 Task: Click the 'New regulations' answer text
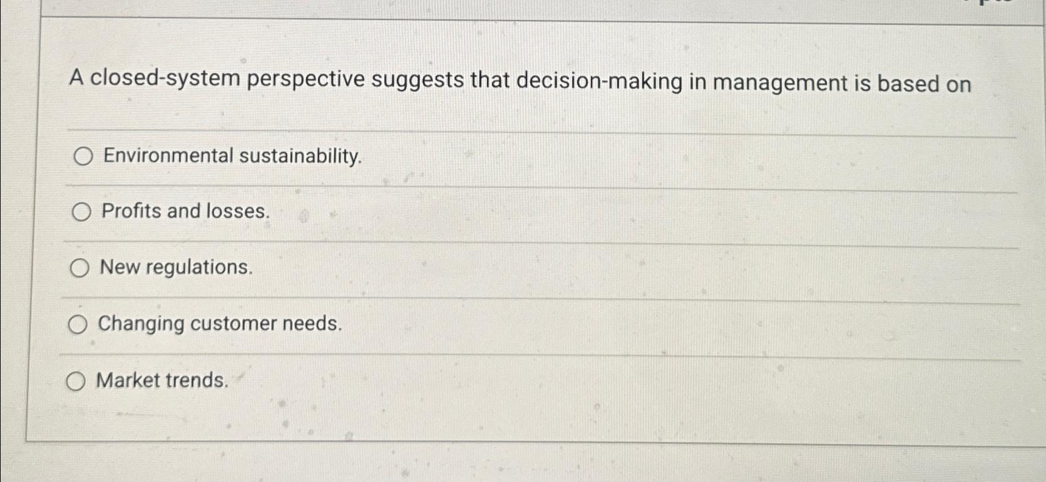pyautogui.click(x=175, y=268)
